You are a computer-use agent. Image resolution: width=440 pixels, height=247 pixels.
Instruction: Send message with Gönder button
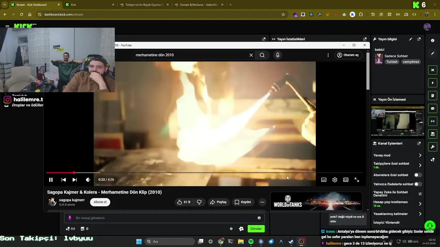(x=256, y=229)
